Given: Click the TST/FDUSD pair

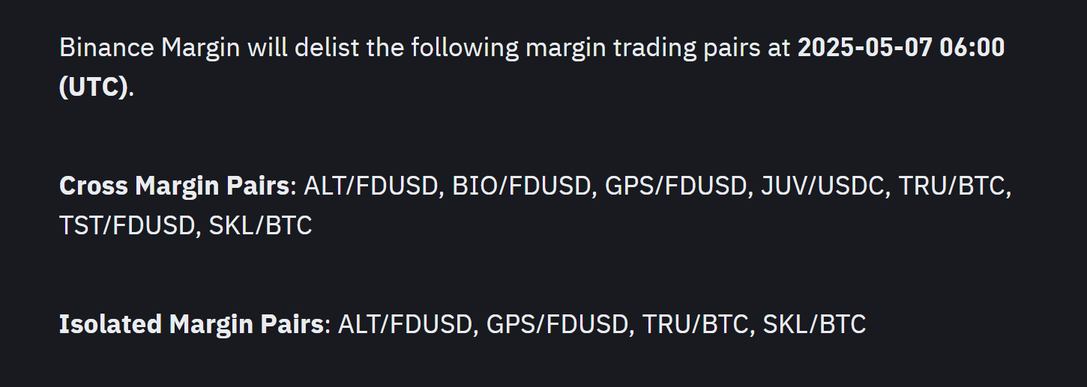Looking at the screenshot, I should [x=127, y=225].
